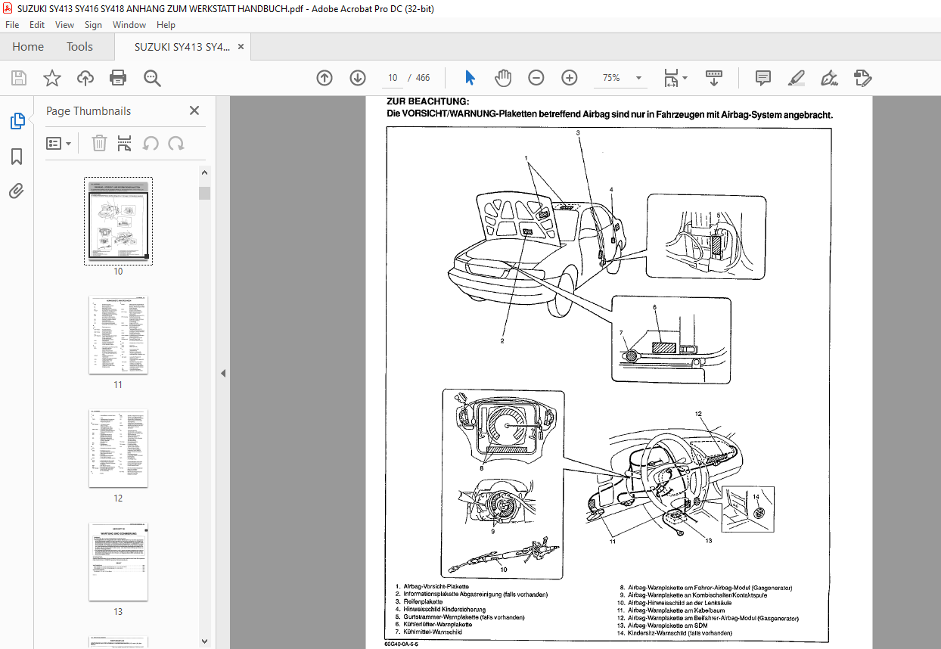Open the Window menu
Screen dimensions: 941x649
point(129,25)
